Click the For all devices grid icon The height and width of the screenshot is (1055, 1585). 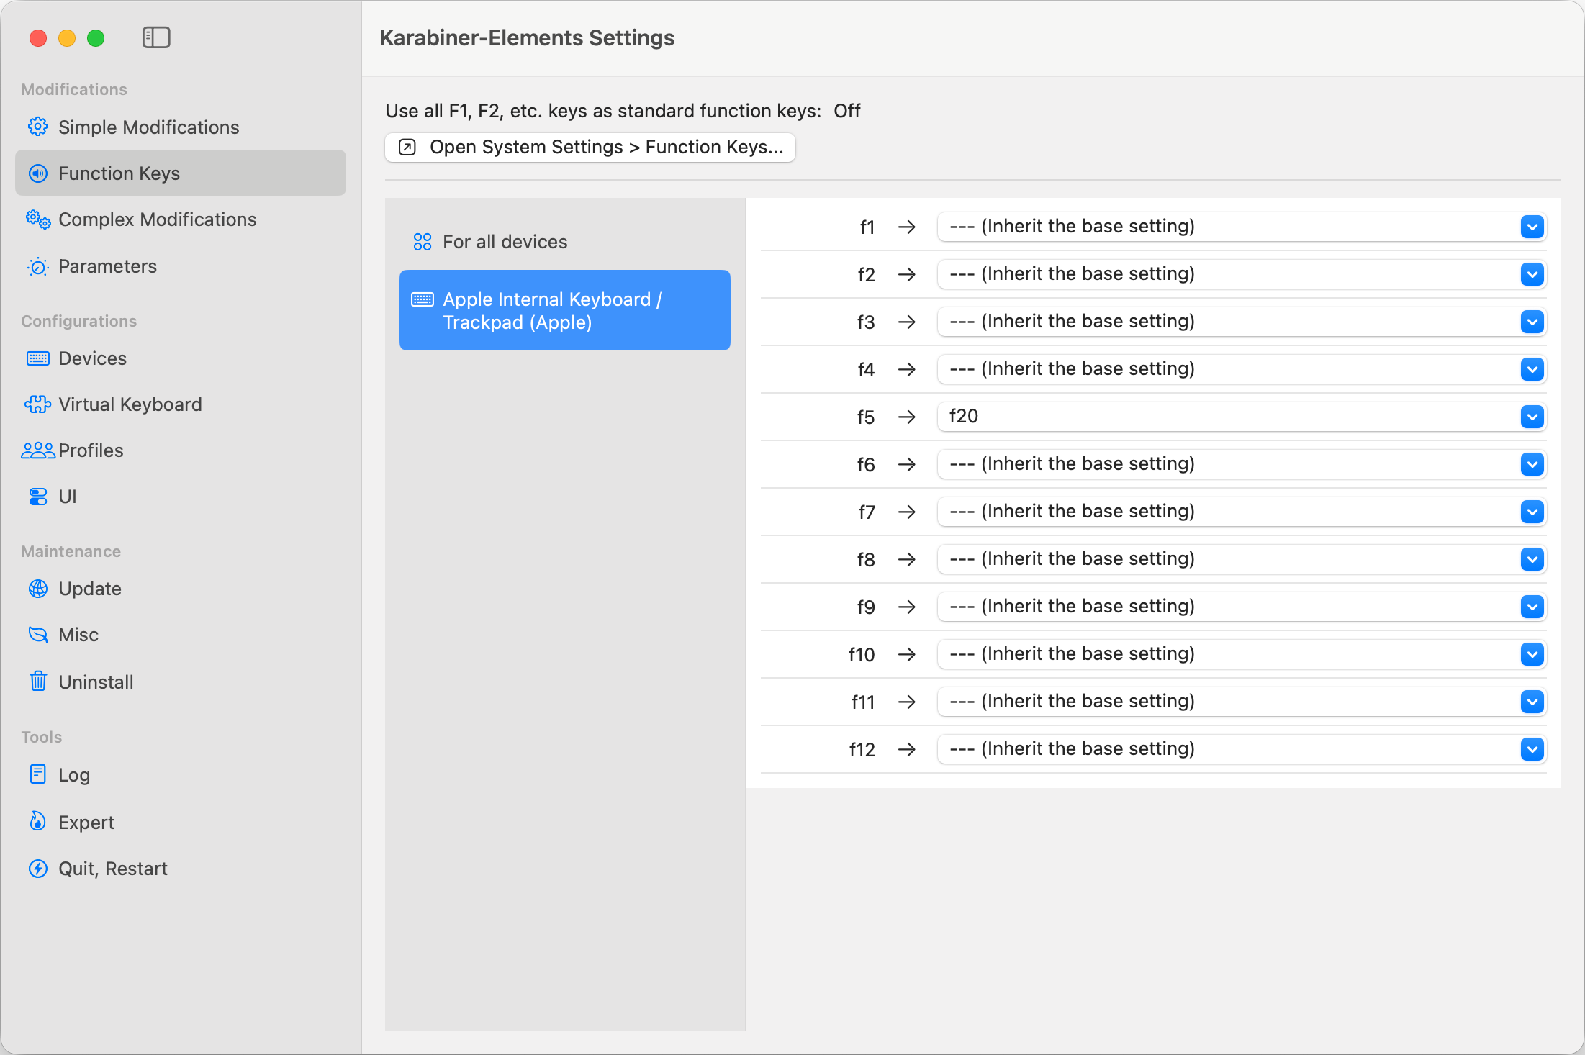point(423,242)
